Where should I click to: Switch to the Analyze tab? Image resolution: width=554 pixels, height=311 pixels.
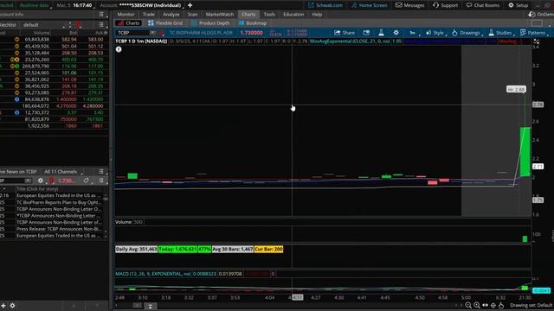(171, 15)
